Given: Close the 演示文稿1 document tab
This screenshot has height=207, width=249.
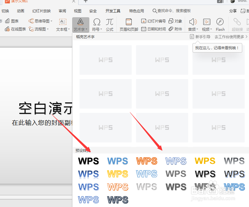Looking at the screenshot, I should pos(73,1).
